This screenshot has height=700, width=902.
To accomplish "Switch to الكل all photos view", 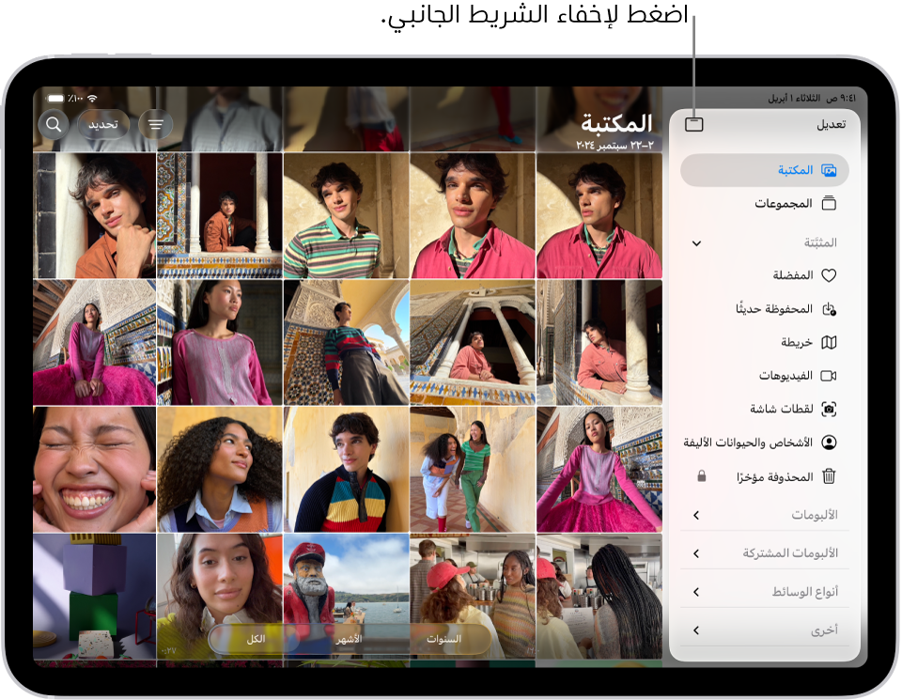I will click(x=256, y=639).
